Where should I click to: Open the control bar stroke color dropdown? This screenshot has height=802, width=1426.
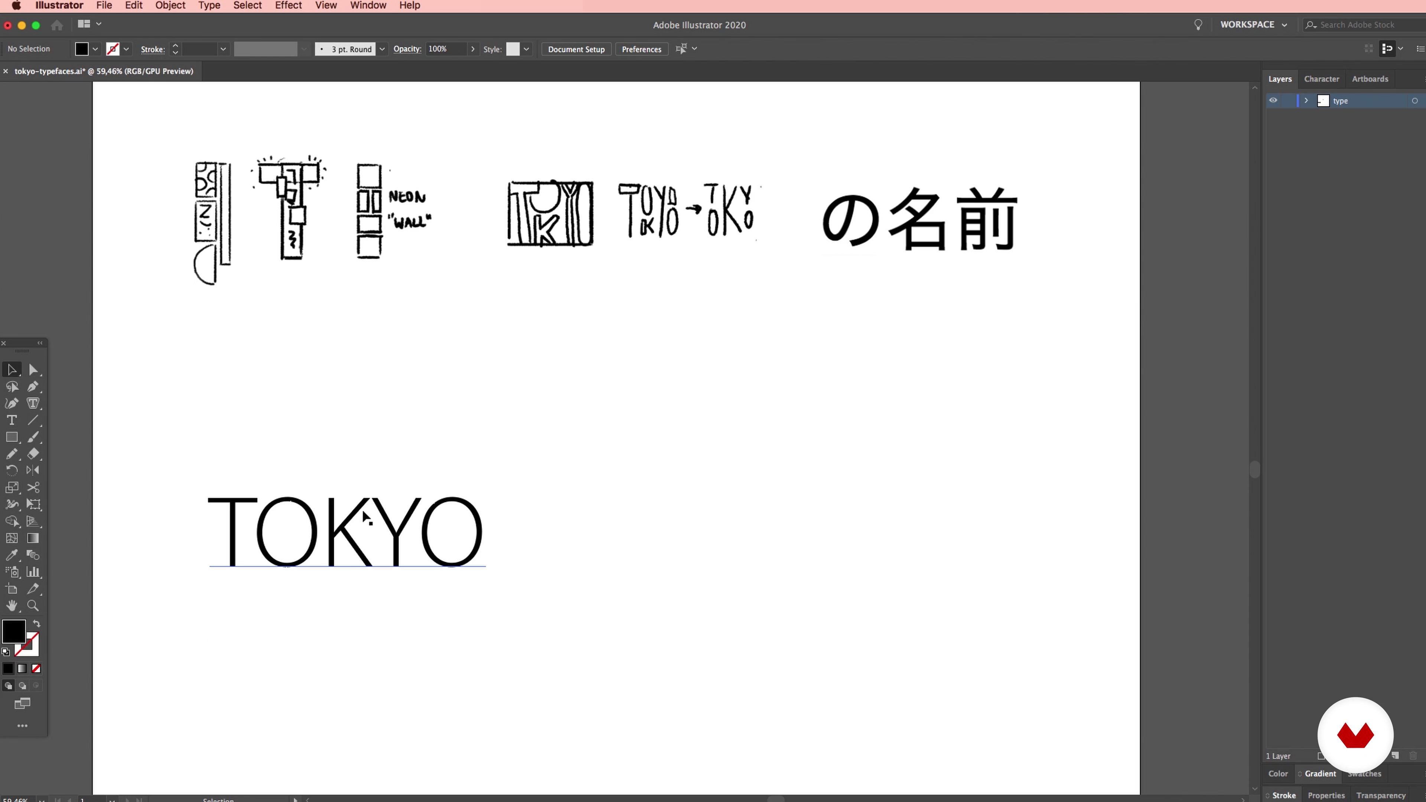tap(126, 49)
